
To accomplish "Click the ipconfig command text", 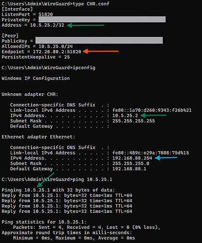I will [x=84, y=68].
